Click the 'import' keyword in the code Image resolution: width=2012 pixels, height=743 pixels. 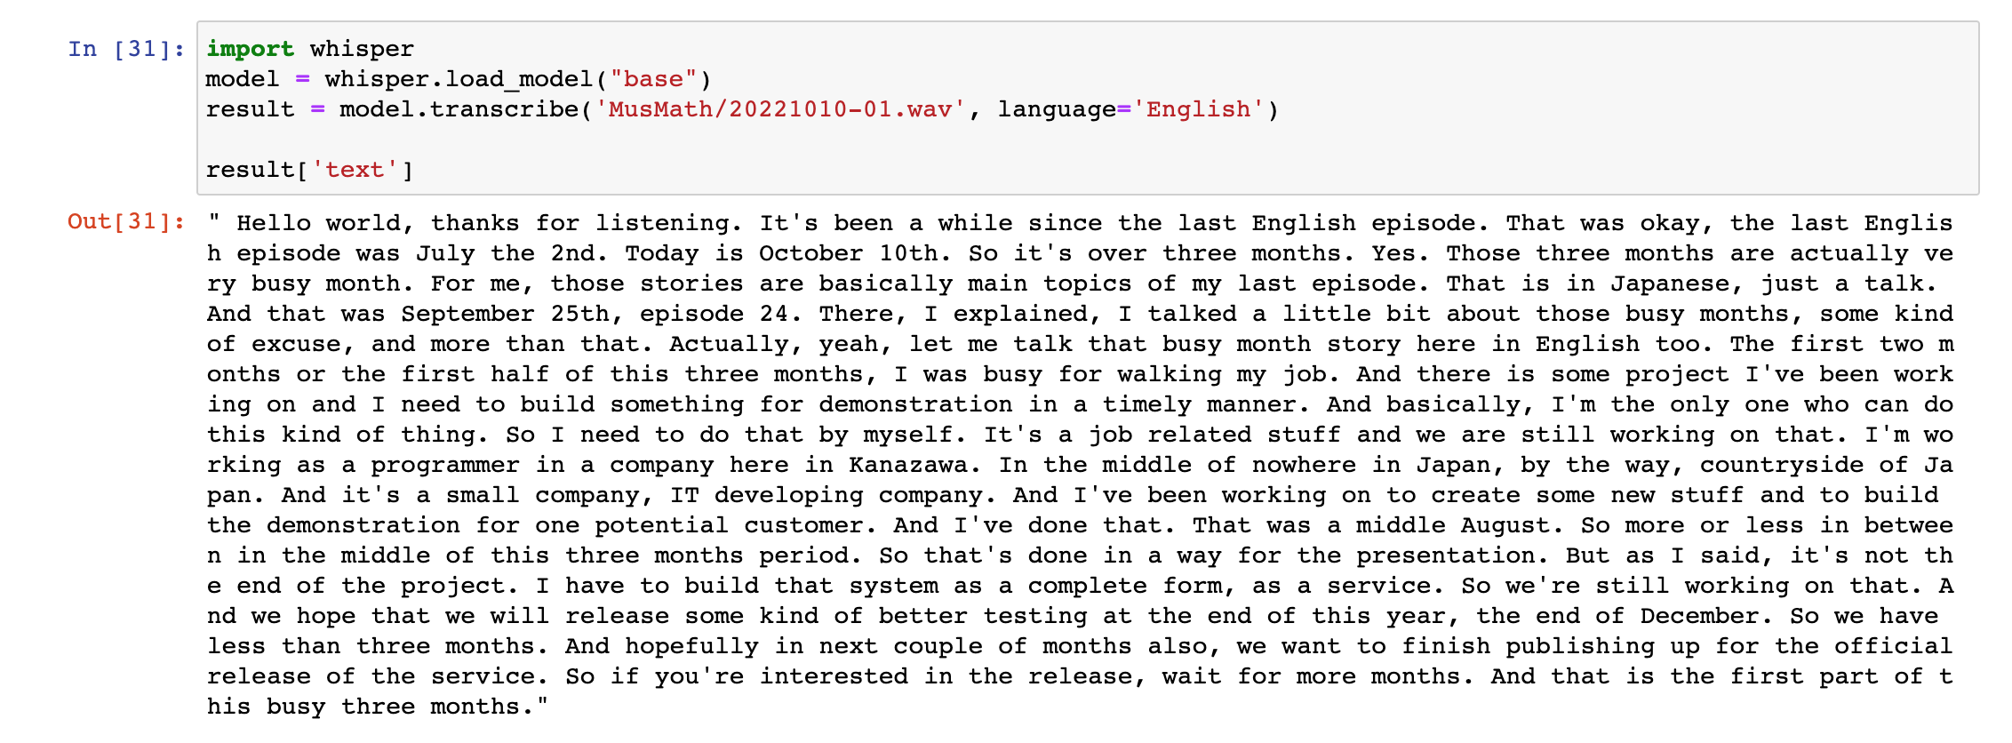coord(250,49)
